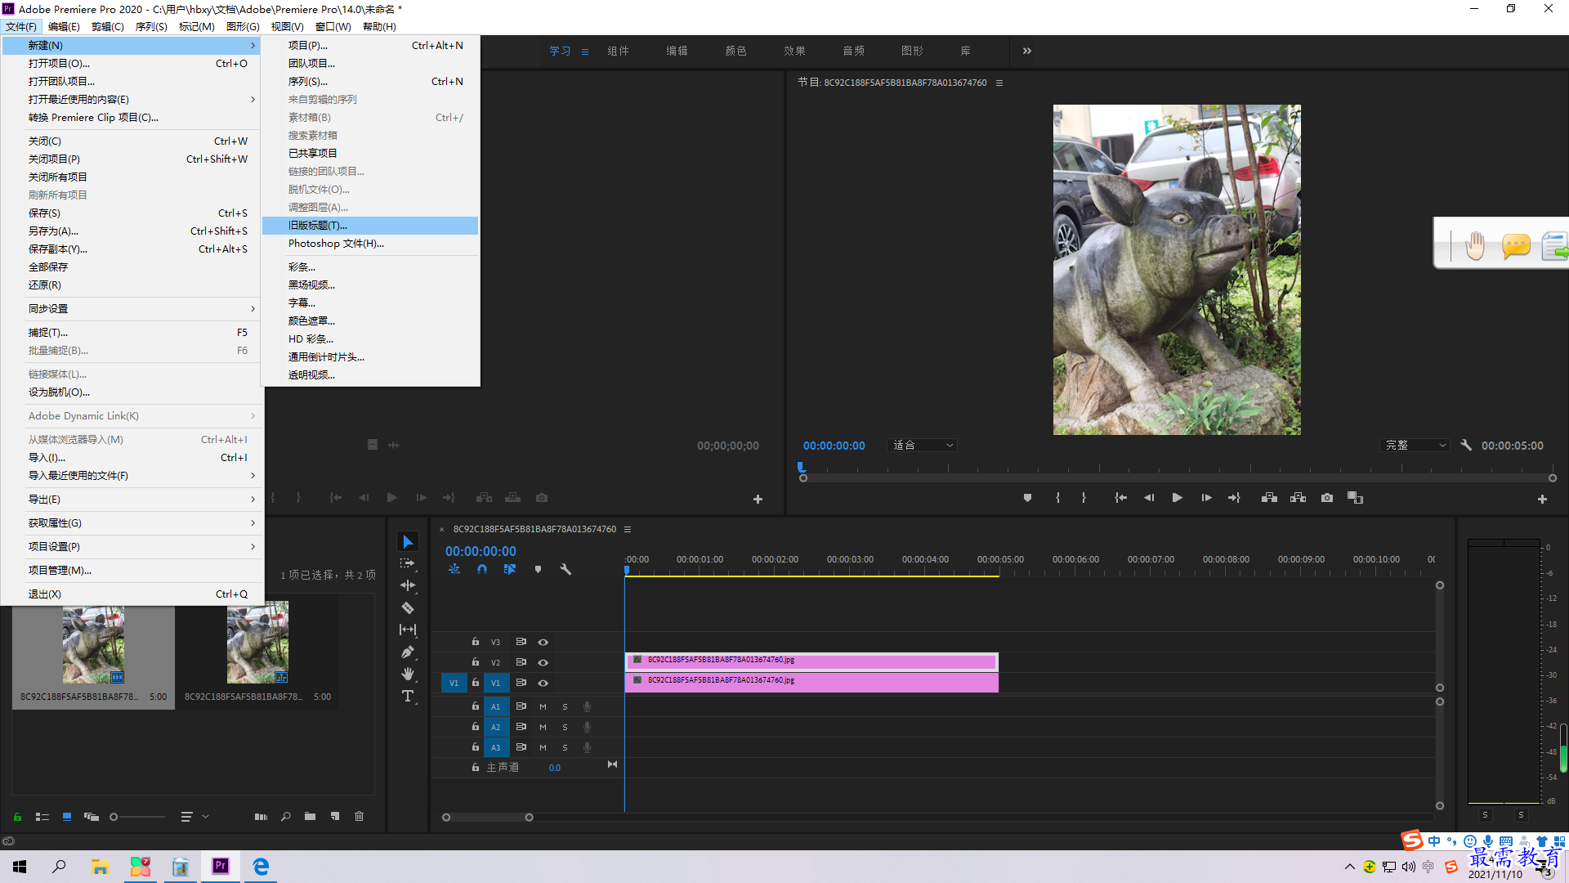This screenshot has height=883, width=1569.
Task: Select the Hand tool in the toolbar
Action: click(408, 674)
